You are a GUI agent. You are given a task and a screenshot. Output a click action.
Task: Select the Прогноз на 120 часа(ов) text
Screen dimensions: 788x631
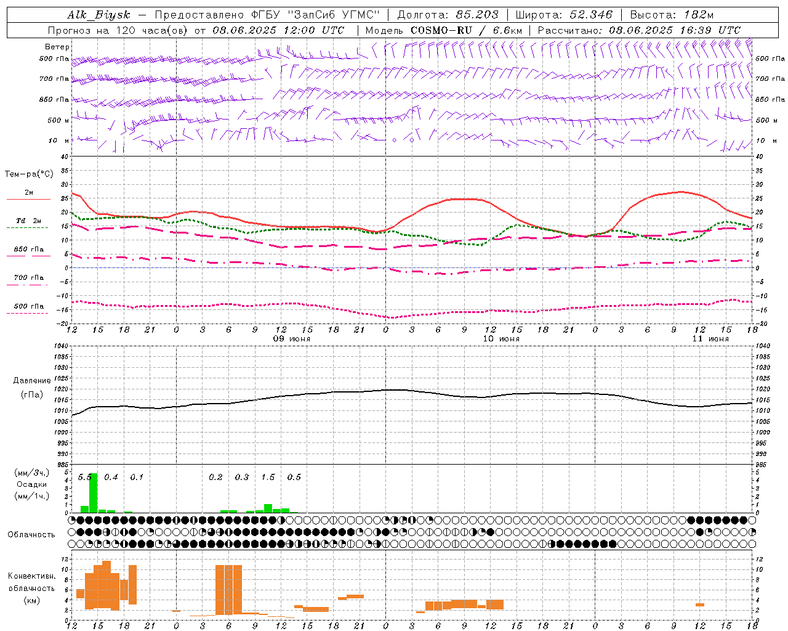point(118,30)
